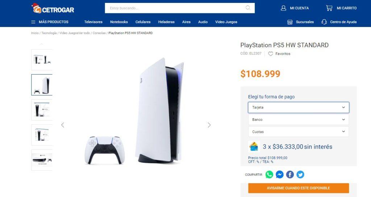Open Mi Cuenta user icon
This screenshot has height=197, width=371.
[x=283, y=8]
